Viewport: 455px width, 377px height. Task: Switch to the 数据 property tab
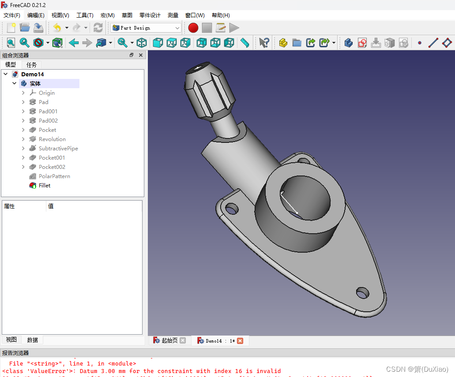[32, 340]
